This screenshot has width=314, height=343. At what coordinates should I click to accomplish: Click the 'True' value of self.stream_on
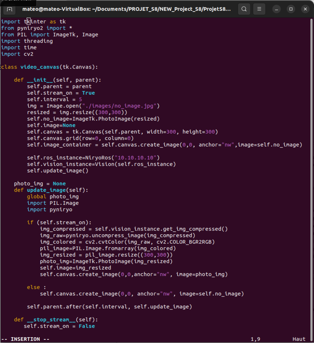(x=88, y=93)
